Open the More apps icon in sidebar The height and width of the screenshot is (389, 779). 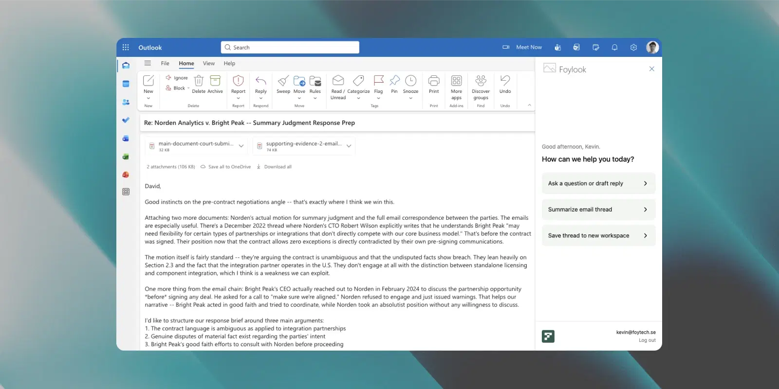(x=126, y=192)
